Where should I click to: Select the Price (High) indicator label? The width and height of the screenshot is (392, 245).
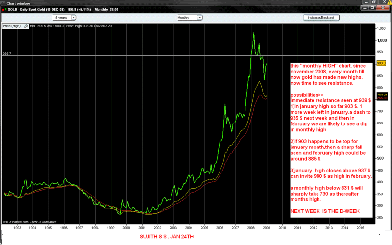click(11, 25)
